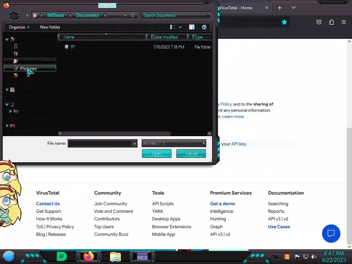Refresh the Documents folder listing
Image resolution: width=352 pixels, height=264 pixels.
(x=133, y=15)
